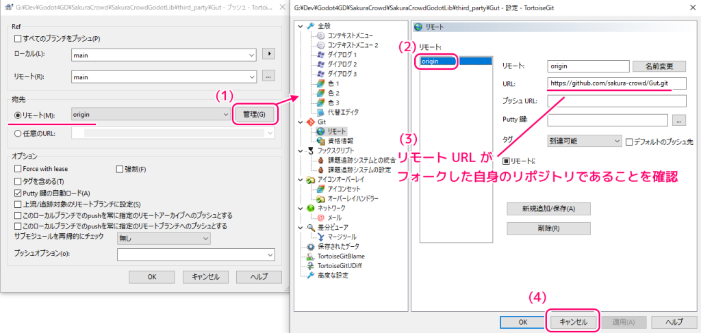Check the デフォルトのプッシュ先 checkbox
Screen dimensions: 701x333
tap(630, 142)
